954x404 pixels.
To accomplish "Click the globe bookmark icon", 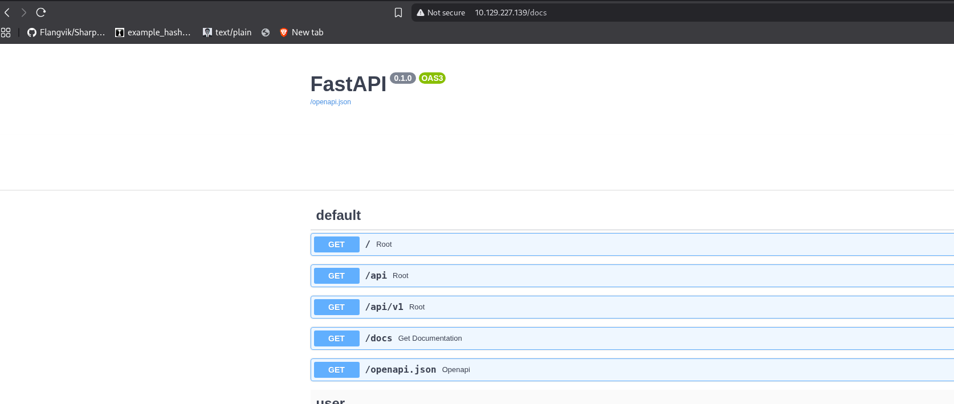I will pos(266,32).
